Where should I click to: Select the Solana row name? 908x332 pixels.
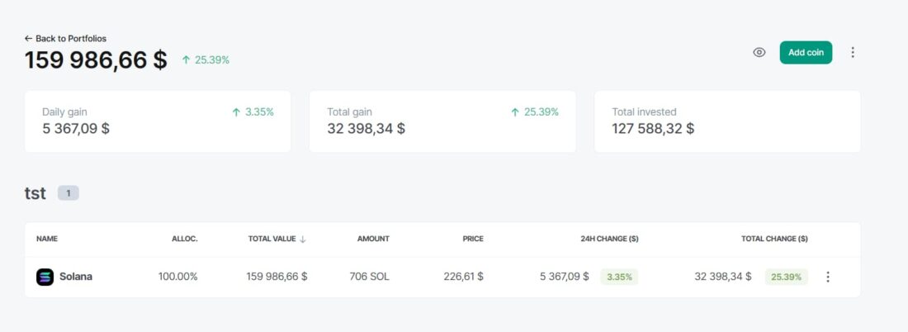pyautogui.click(x=76, y=277)
